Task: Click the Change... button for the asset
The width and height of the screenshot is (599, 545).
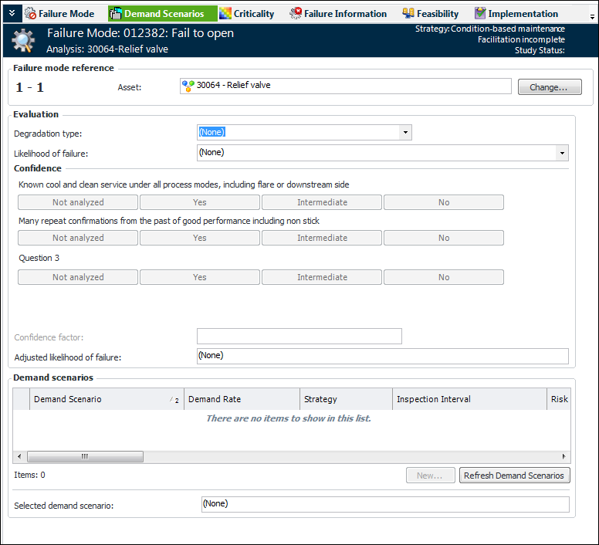Action: pos(550,86)
